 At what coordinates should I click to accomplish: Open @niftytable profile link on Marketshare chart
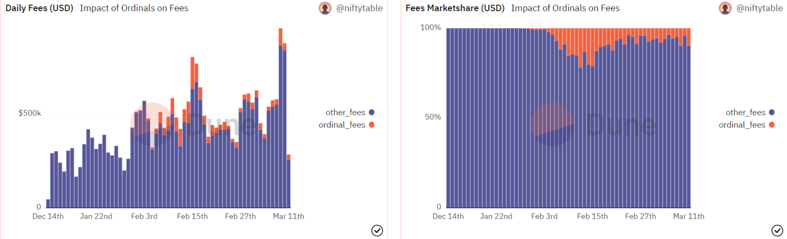tap(759, 8)
